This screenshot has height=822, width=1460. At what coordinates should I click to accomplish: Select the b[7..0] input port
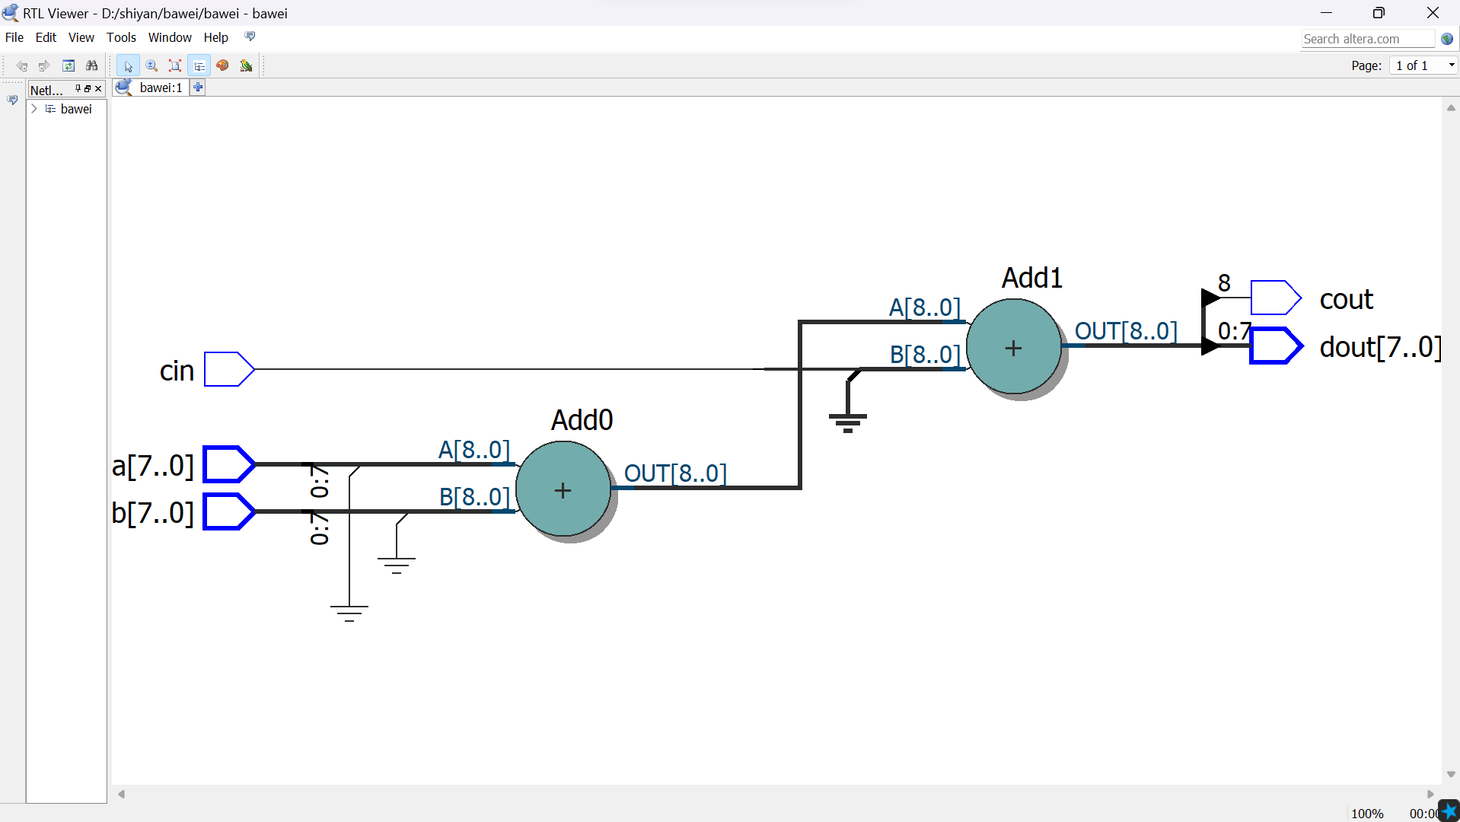(x=229, y=511)
